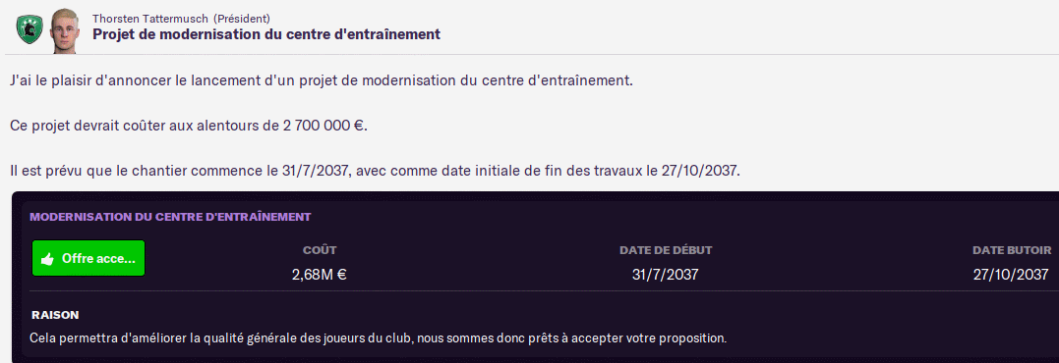Click the "DATE BUTOIR" column label

click(1012, 250)
